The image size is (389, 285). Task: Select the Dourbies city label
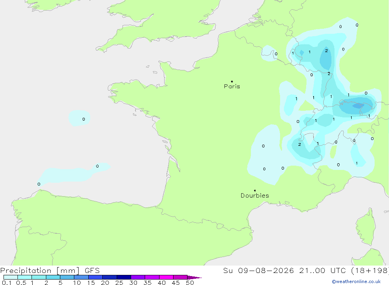(x=255, y=196)
